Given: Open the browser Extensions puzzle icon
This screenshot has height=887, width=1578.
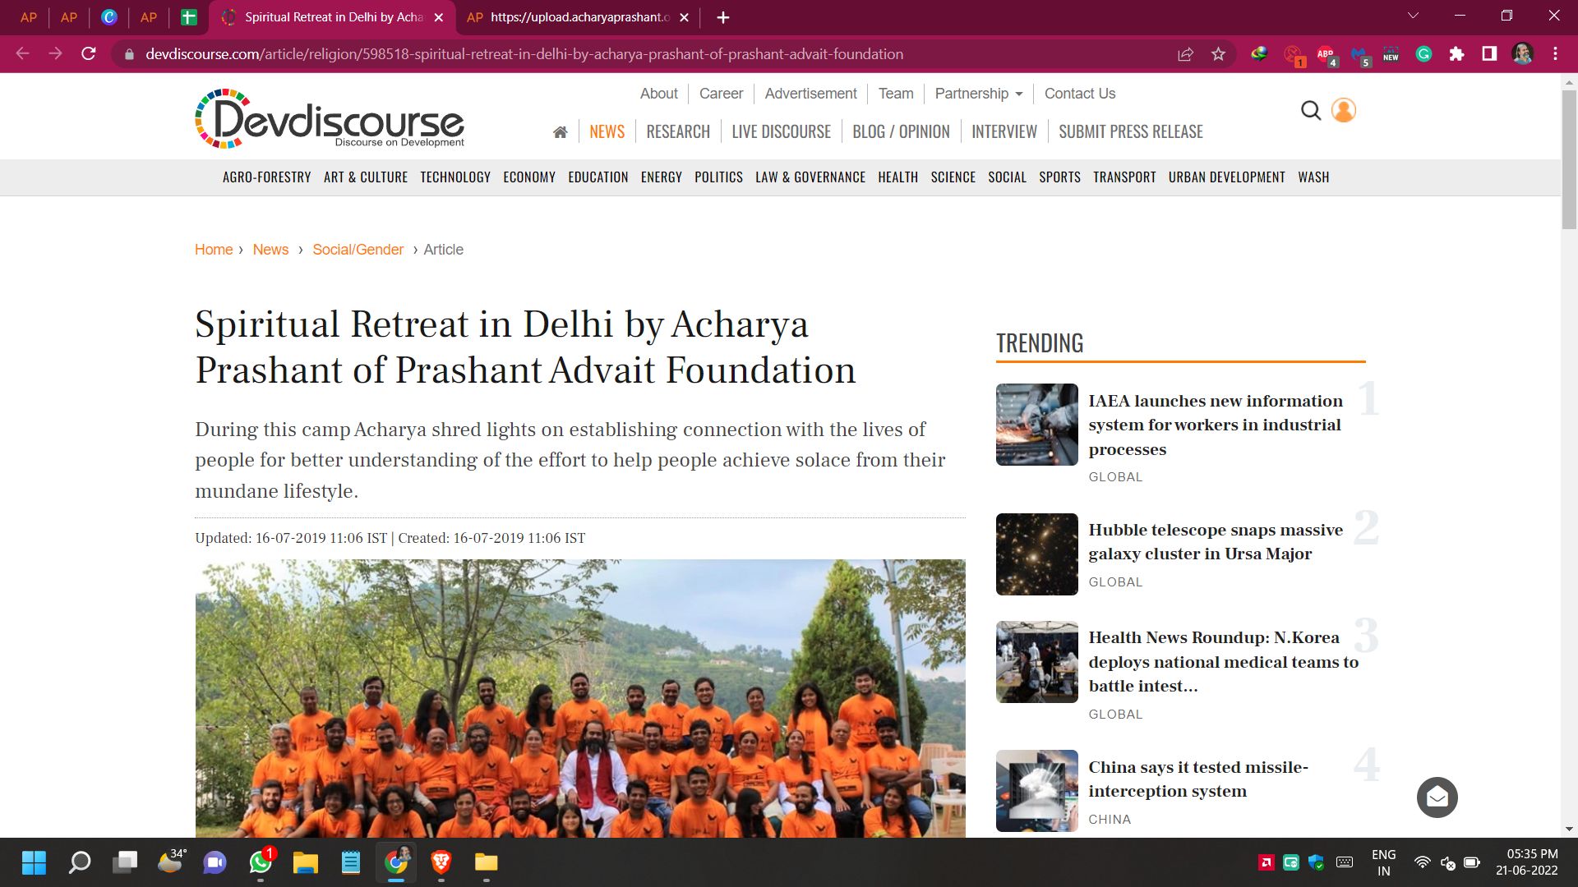Looking at the screenshot, I should point(1456,54).
